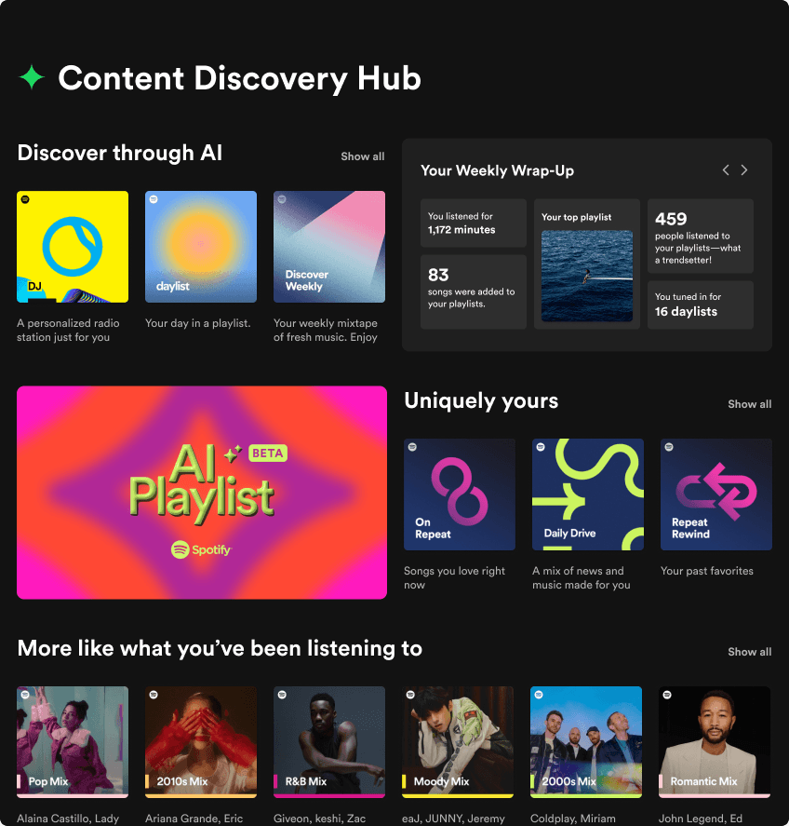Open your top playlist ocean cover
This screenshot has width=789, height=826.
click(587, 276)
